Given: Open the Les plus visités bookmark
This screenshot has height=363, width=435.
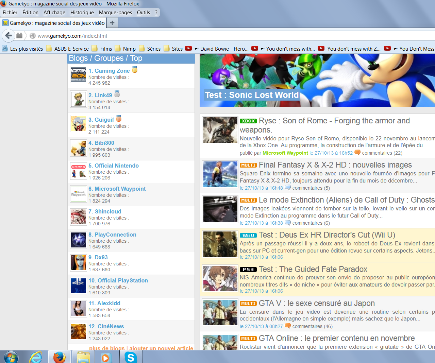Looking at the screenshot, I should coord(22,49).
